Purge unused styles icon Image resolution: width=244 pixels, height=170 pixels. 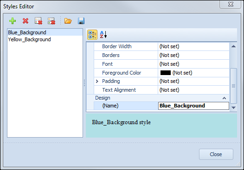tap(39, 21)
